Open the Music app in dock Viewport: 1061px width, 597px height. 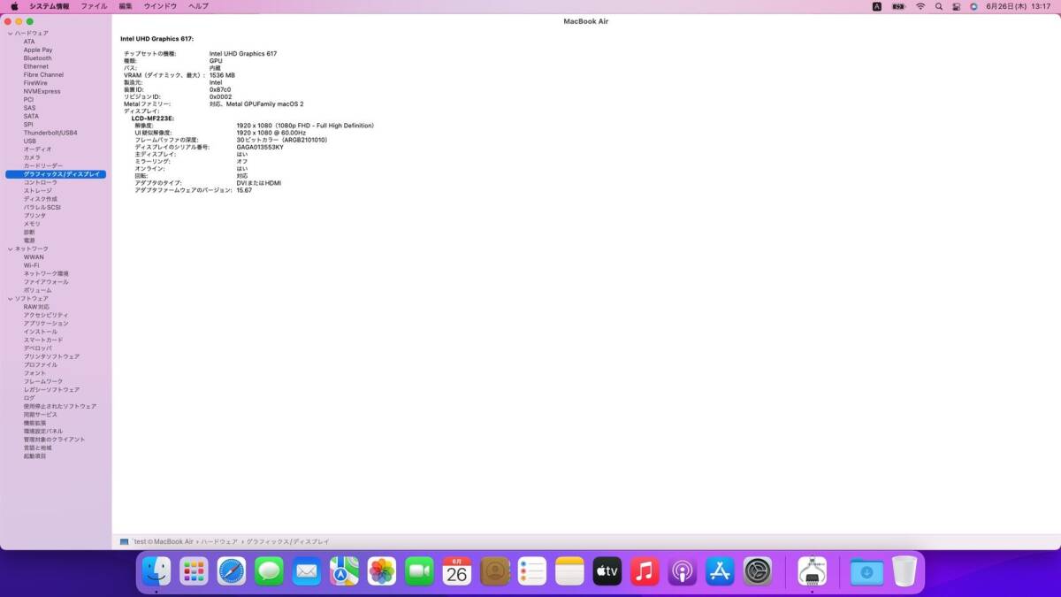coord(645,572)
